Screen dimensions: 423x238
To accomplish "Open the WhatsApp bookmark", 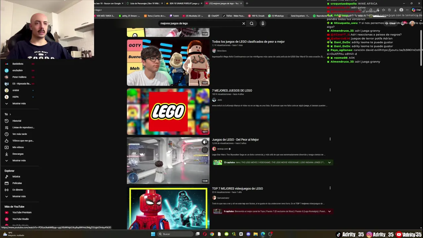I will 276,16.
